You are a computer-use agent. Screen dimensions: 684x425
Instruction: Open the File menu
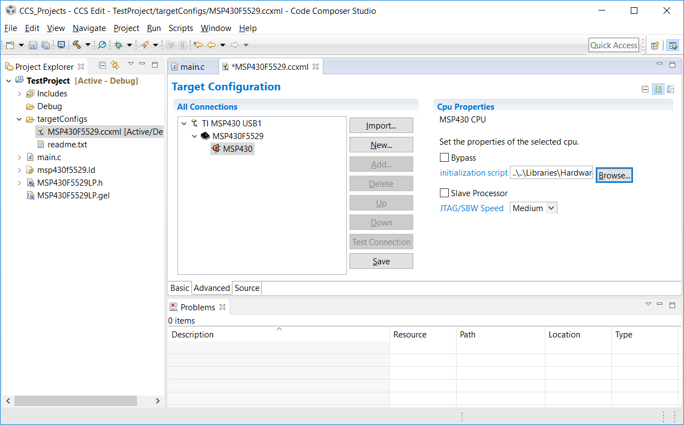(x=11, y=28)
